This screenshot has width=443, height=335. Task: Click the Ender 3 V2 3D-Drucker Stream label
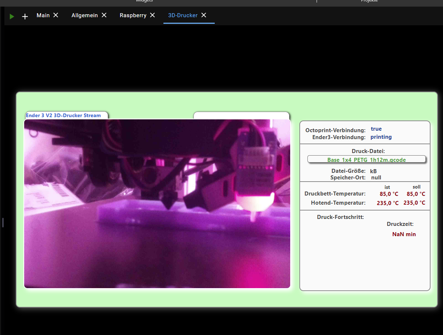[x=63, y=115]
